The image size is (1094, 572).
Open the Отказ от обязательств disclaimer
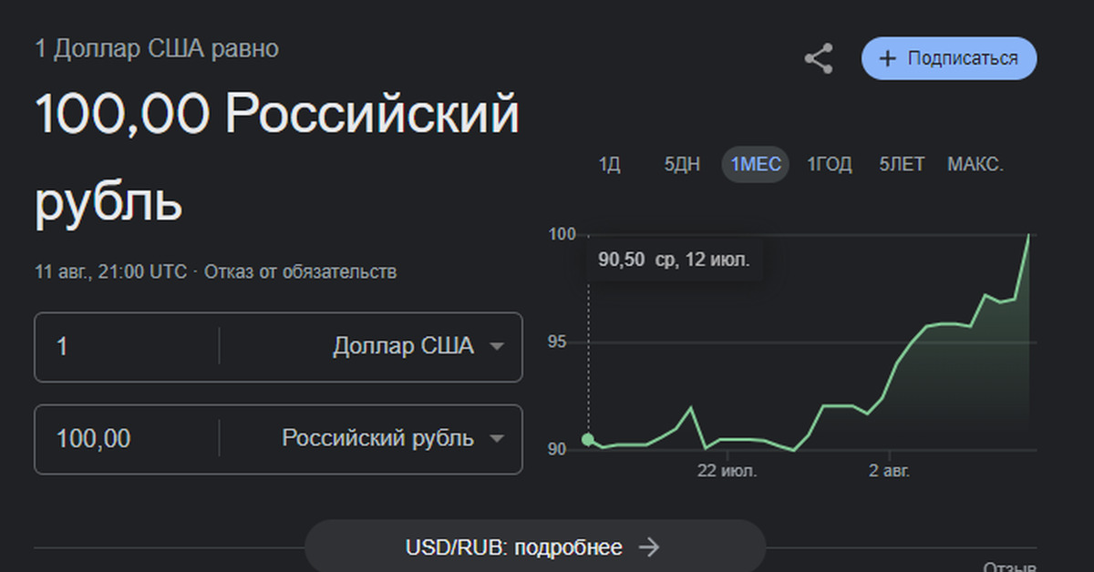[x=301, y=271]
